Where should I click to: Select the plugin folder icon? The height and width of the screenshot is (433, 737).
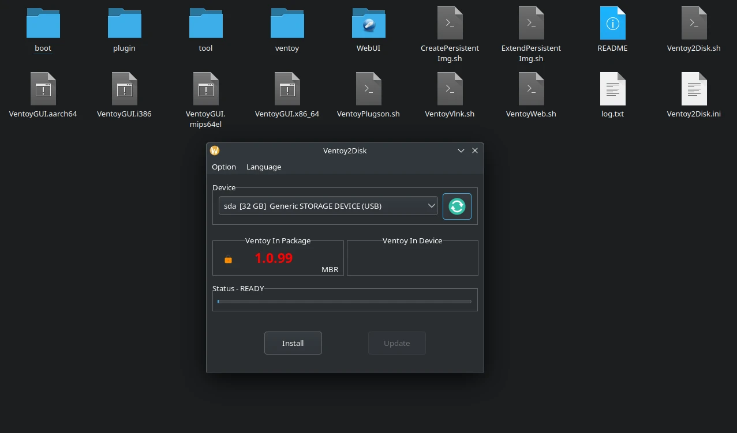click(x=125, y=23)
